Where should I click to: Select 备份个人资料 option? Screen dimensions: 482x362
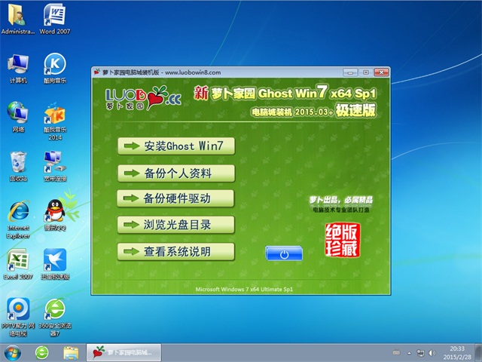175,173
